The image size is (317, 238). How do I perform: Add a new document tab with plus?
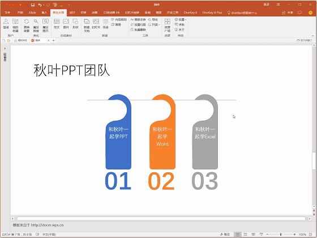coord(53,40)
